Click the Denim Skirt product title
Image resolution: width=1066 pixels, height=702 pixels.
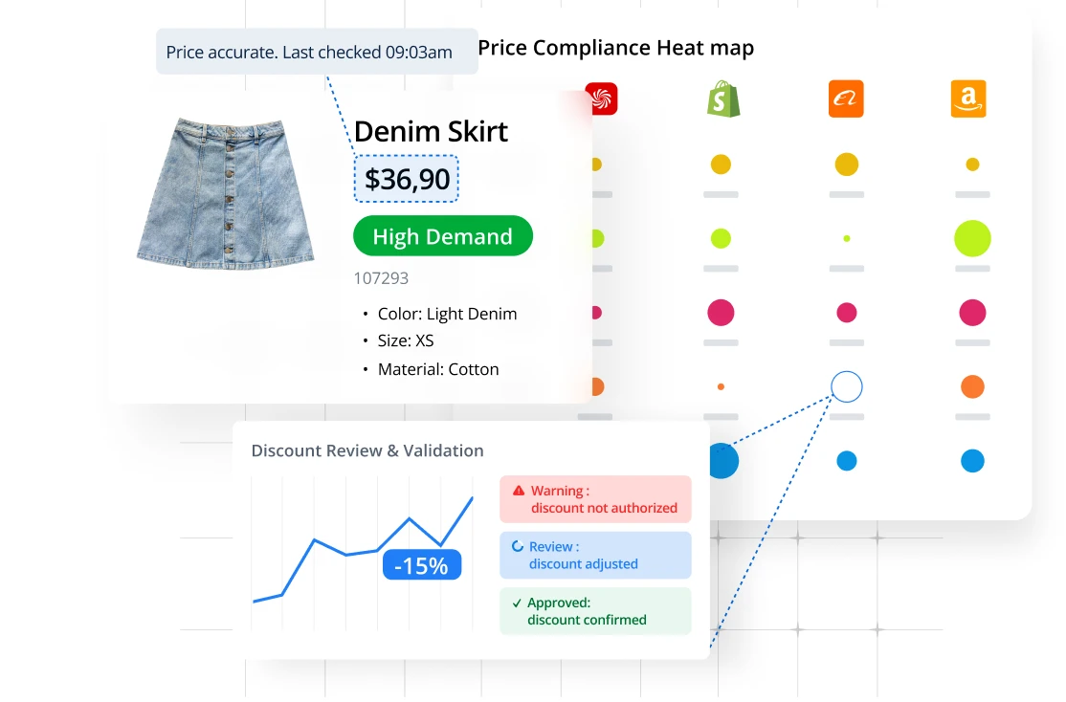pos(431,131)
